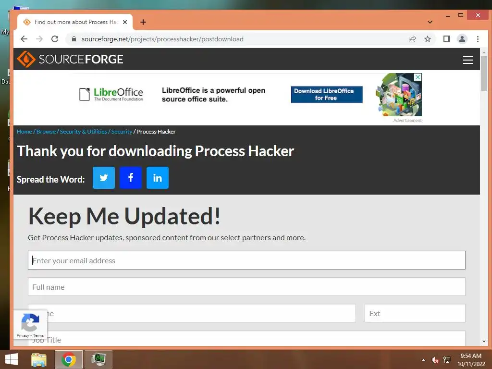Open the Chrome profile avatar
Image resolution: width=492 pixels, height=369 pixels.
[462, 39]
